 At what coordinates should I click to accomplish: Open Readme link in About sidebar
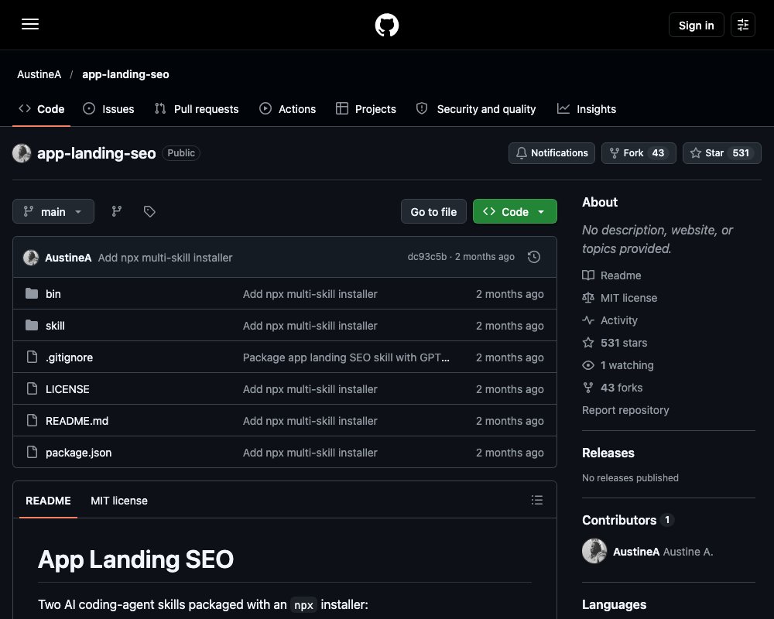[x=611, y=275]
